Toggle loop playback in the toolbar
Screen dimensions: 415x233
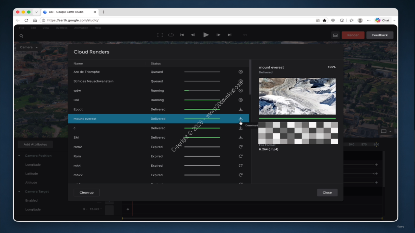(x=171, y=35)
